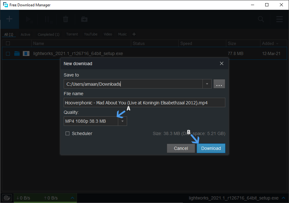Click the Download button

point(211,148)
